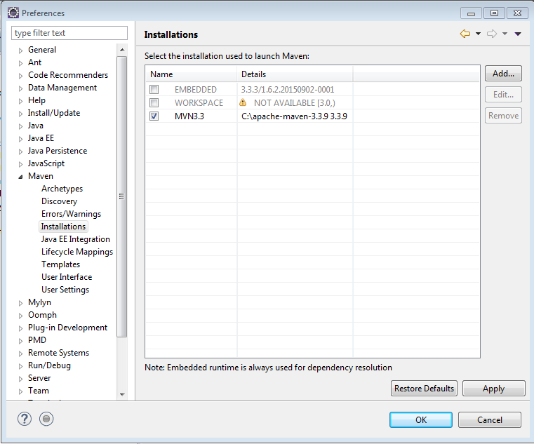Select User Settings under Maven
Screen dimensions: 534x444
[x=65, y=290]
